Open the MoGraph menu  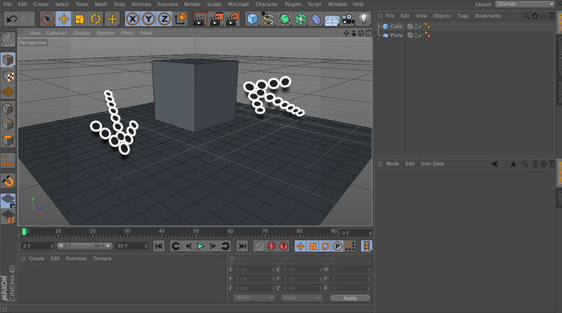[238, 4]
